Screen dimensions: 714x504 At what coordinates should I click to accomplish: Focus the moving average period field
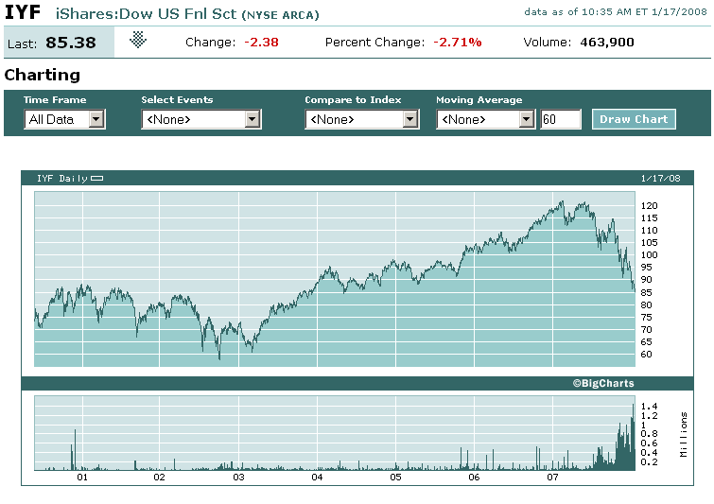pos(560,119)
